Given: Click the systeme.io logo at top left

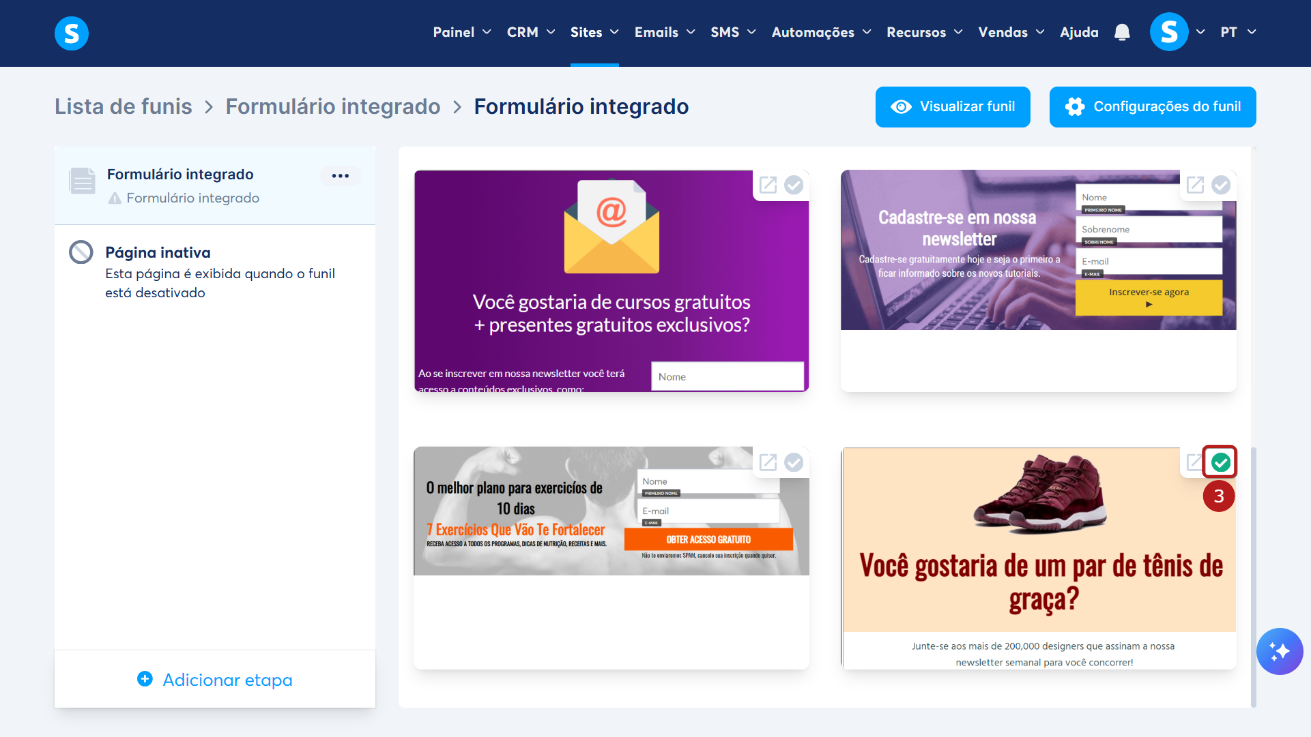Looking at the screenshot, I should (72, 33).
